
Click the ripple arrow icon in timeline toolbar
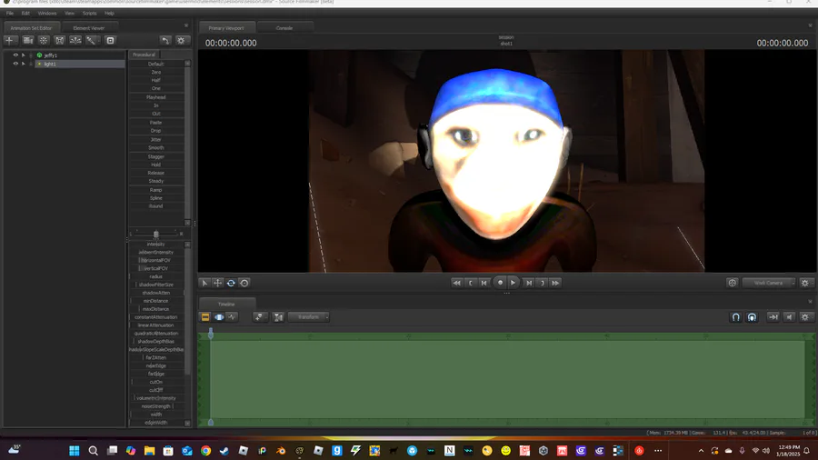pos(773,317)
